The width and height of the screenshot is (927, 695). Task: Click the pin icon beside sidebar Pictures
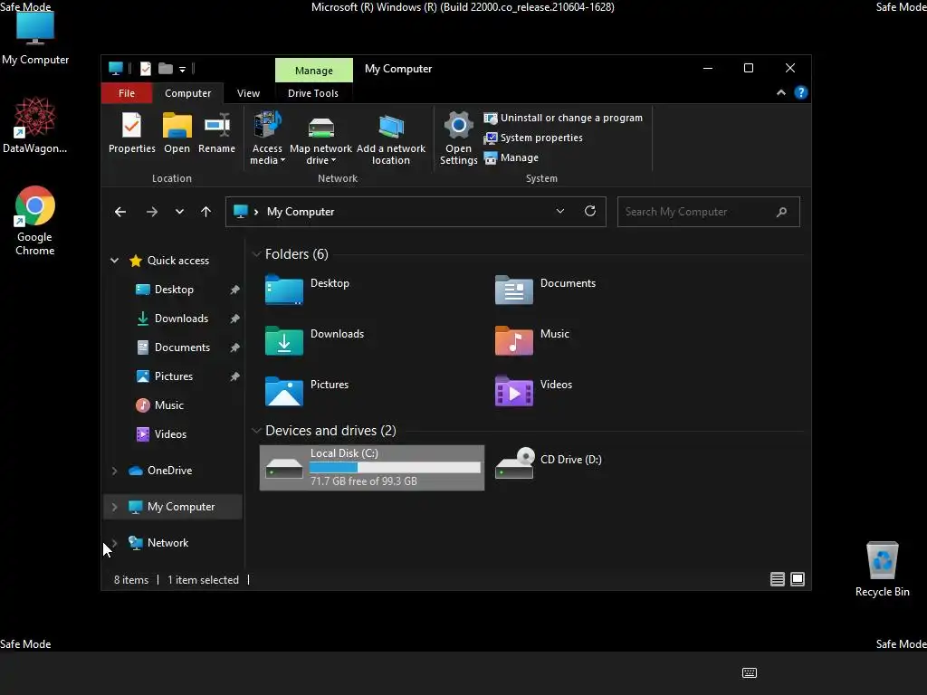(x=234, y=376)
